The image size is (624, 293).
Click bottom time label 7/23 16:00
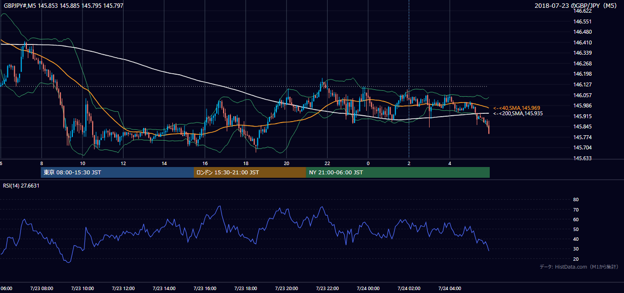coord(205,289)
